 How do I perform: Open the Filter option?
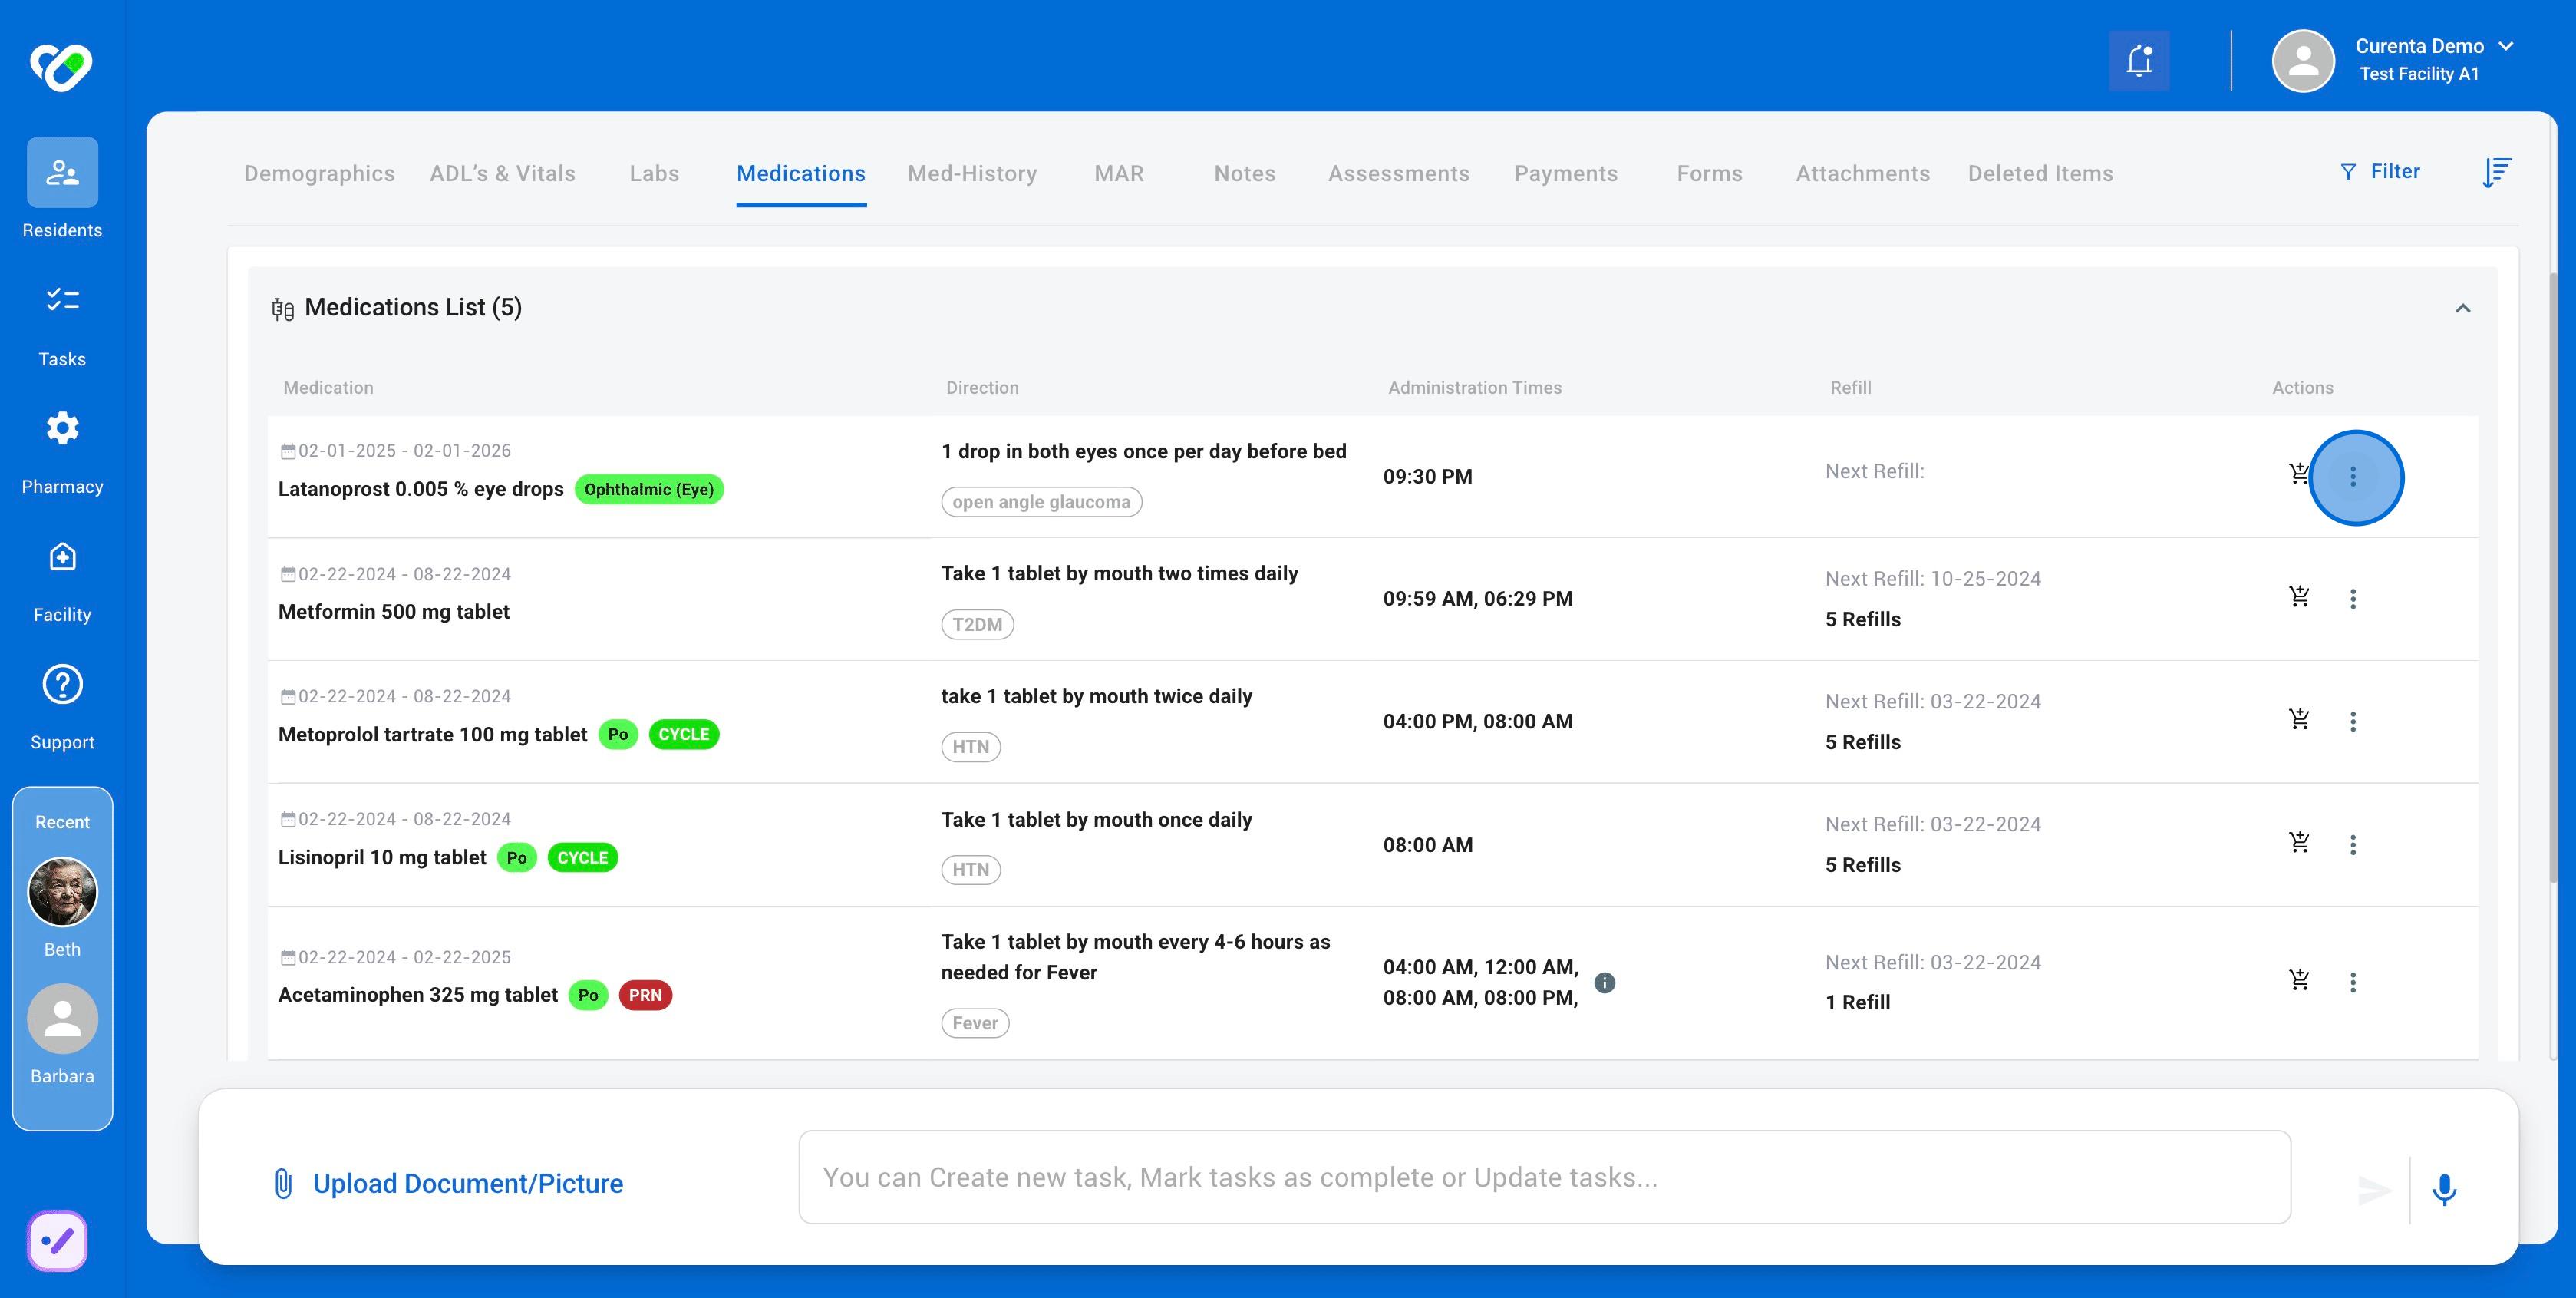point(2379,172)
